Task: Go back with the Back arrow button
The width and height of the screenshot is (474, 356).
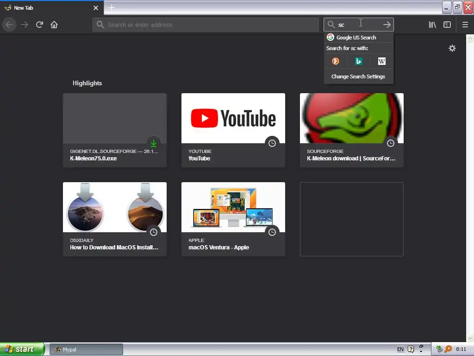Action: point(9,25)
